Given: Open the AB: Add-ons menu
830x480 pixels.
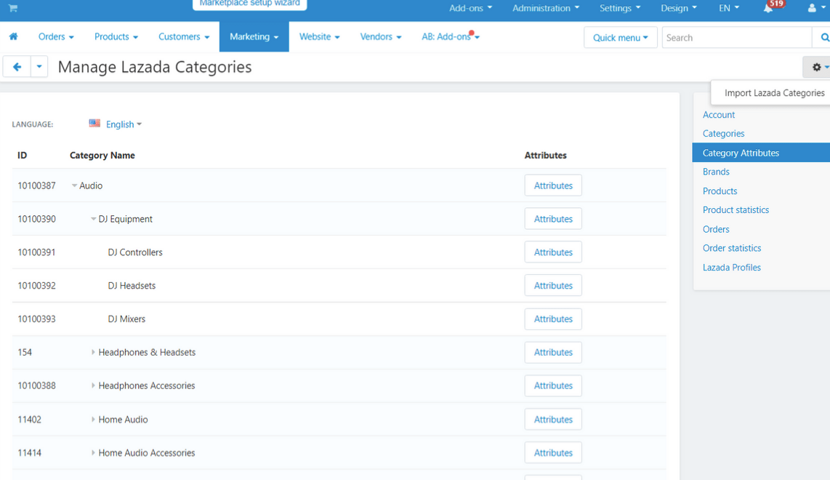Looking at the screenshot, I should coord(451,36).
